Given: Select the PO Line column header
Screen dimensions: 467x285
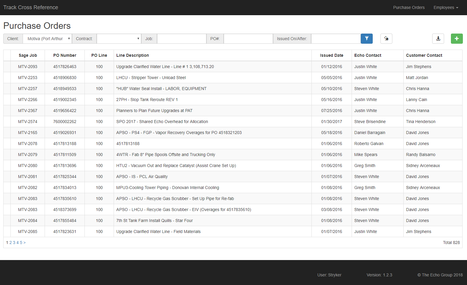Looking at the screenshot, I should click(x=99, y=55).
